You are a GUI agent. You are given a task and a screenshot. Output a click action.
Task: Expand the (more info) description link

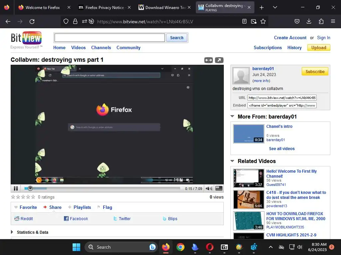(x=261, y=81)
